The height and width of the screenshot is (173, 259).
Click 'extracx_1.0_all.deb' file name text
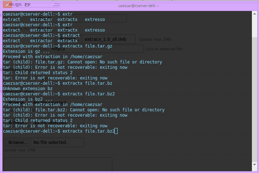coord(106,39)
